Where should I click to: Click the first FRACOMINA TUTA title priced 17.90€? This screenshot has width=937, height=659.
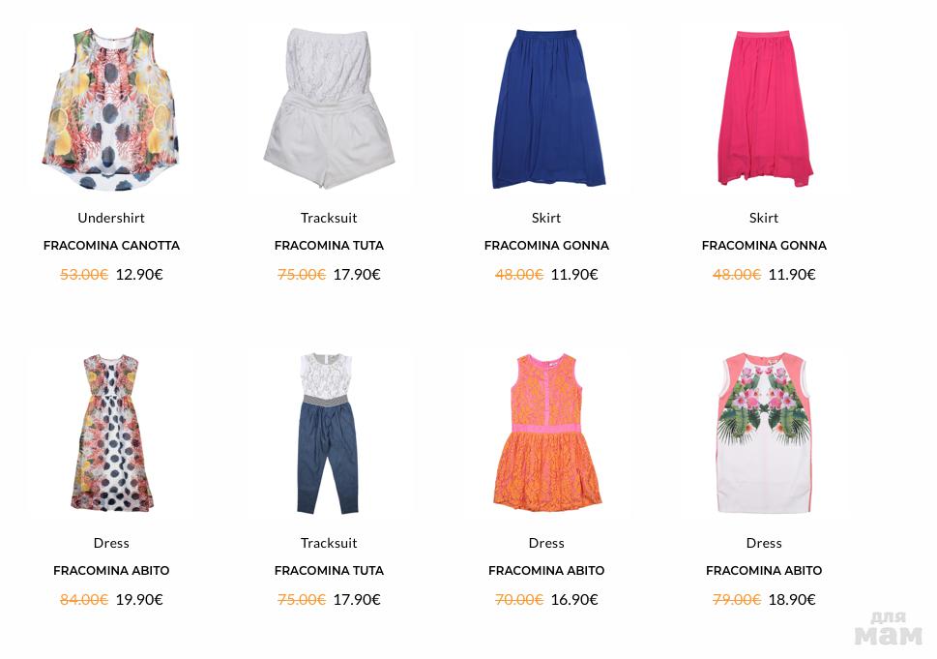[330, 245]
